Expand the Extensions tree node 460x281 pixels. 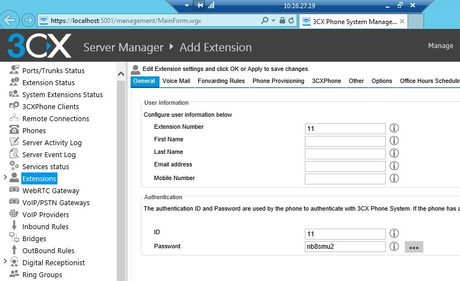click(x=5, y=177)
